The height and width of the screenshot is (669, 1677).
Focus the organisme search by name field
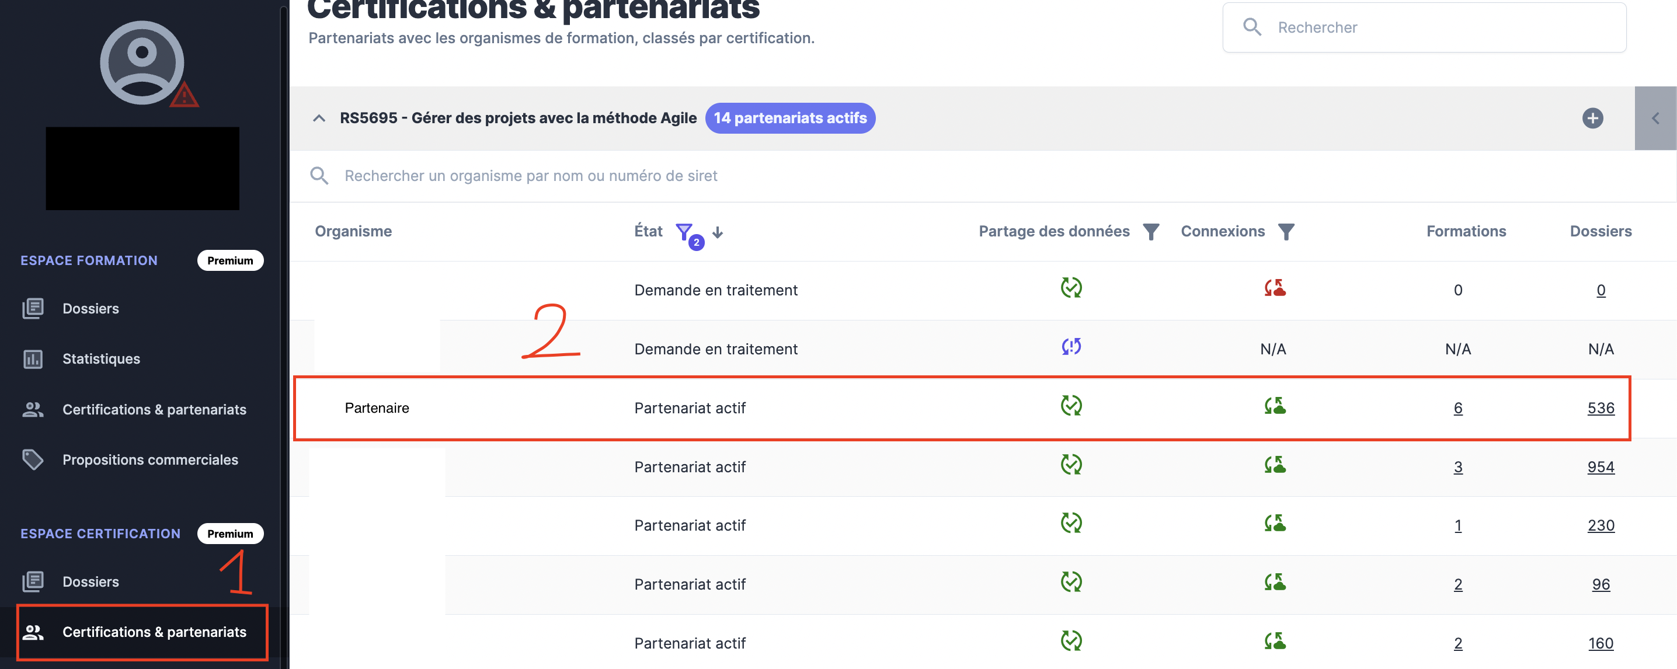531,176
